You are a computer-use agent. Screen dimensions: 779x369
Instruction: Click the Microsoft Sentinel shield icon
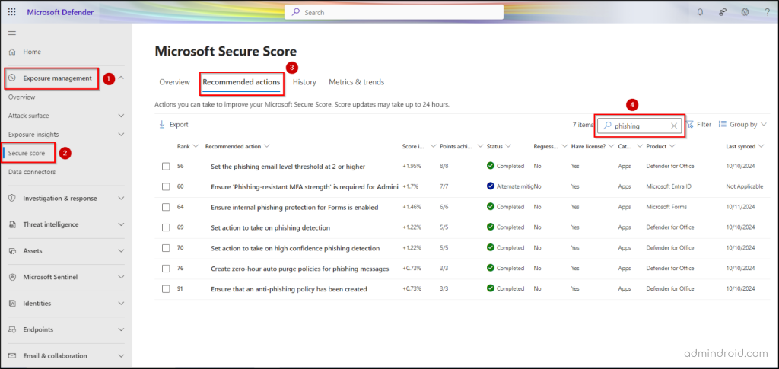click(x=13, y=277)
